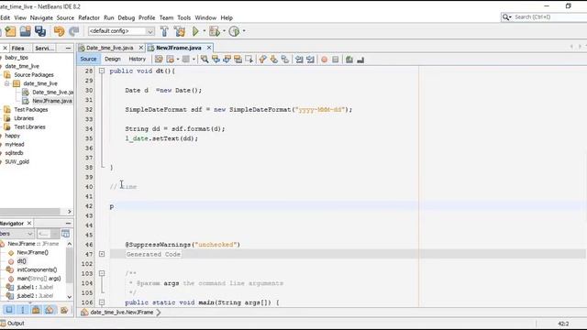Click the Navigator panel view icon beside filter
Screen dimensions: 587x330
click(x=65, y=234)
